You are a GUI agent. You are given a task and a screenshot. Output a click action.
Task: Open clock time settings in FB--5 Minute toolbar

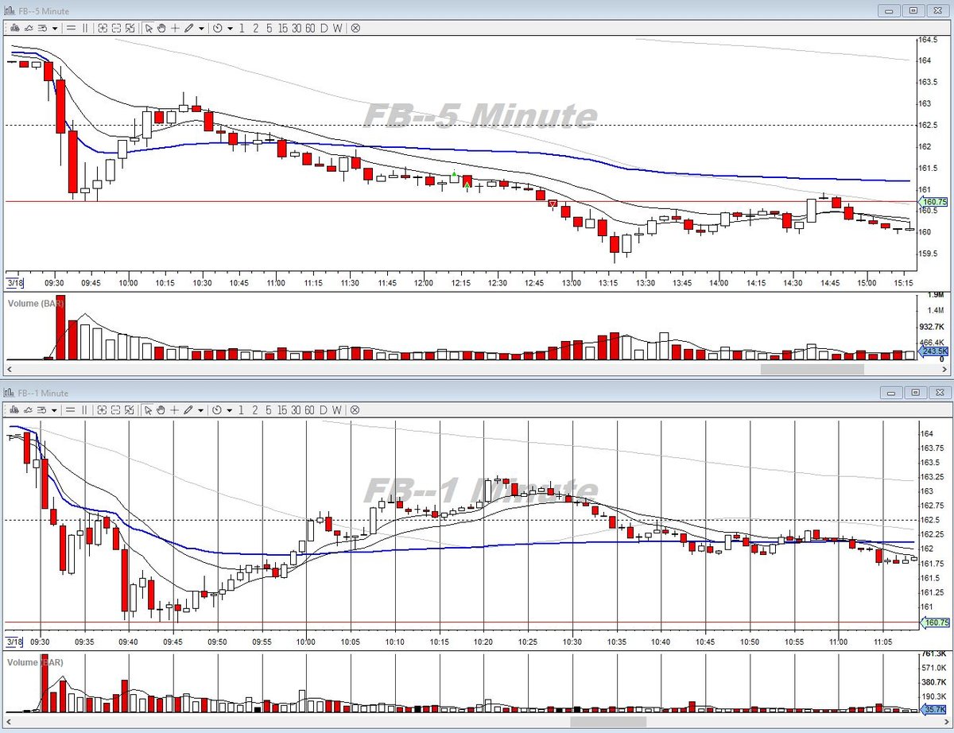click(217, 28)
